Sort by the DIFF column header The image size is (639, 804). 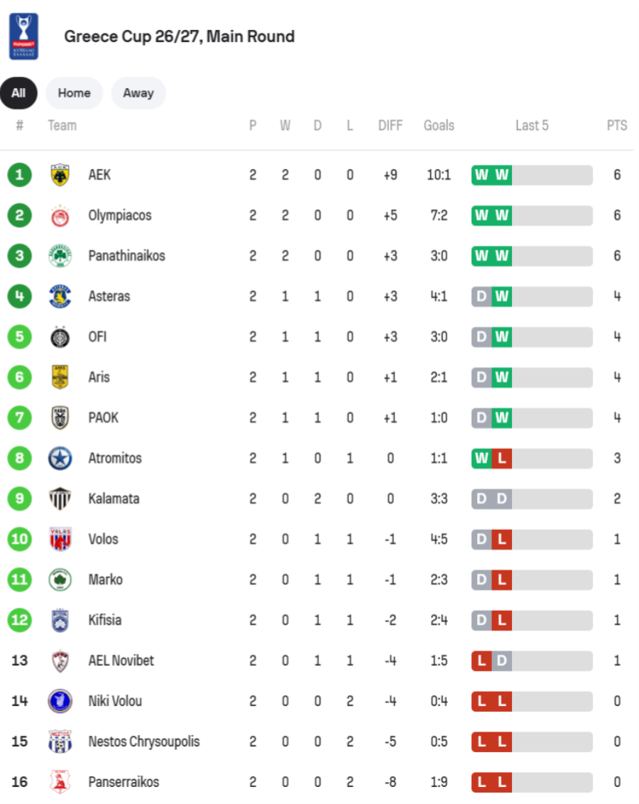click(390, 126)
